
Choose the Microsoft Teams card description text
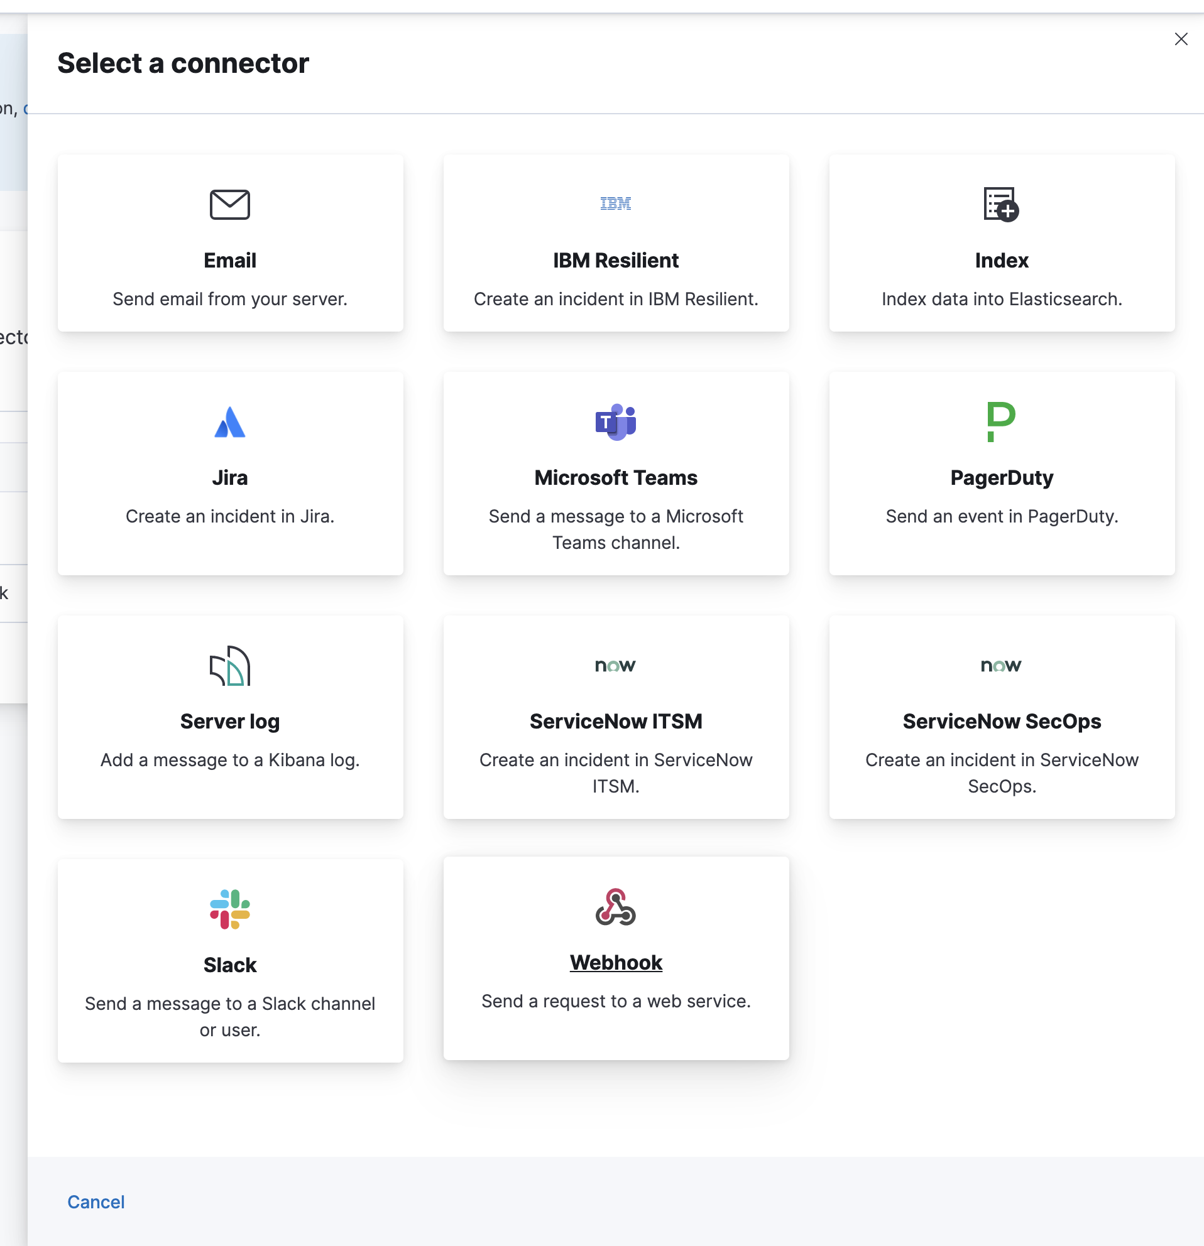coord(615,529)
